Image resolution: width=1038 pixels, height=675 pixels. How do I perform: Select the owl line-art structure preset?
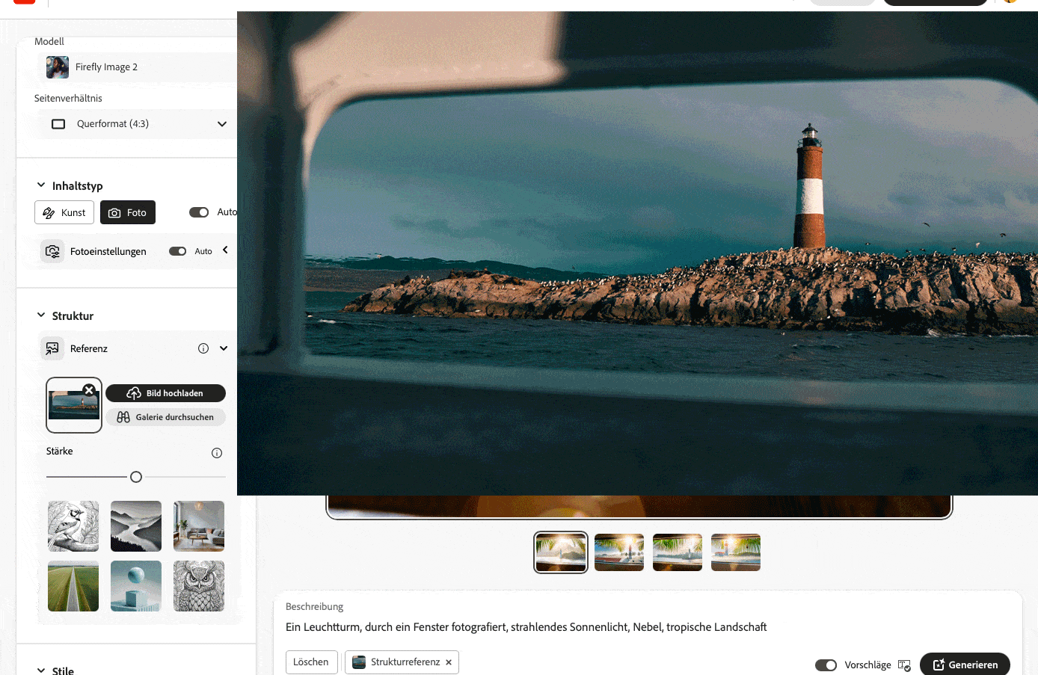pyautogui.click(x=199, y=586)
